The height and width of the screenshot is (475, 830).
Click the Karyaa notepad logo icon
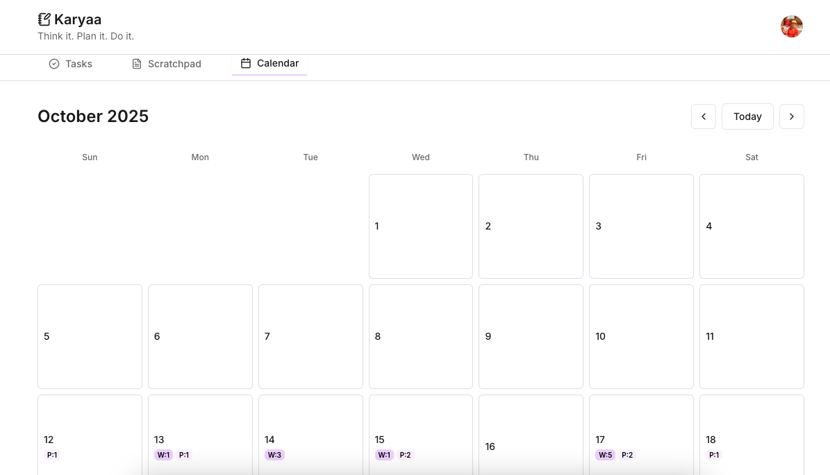point(44,19)
